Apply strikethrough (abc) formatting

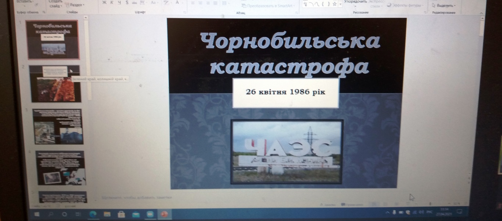coord(134,3)
